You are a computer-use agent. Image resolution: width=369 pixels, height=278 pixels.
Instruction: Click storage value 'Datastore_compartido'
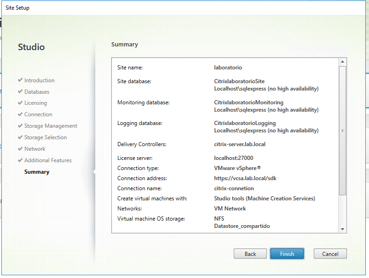tap(242, 226)
